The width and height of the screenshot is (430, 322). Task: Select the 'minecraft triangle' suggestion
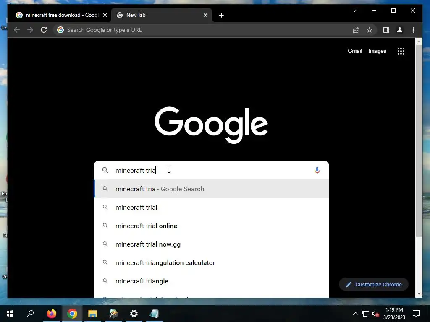point(211,281)
